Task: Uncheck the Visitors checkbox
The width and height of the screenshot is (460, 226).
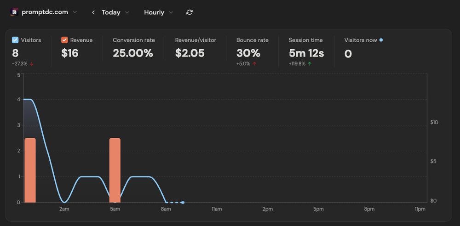Action: coord(15,40)
